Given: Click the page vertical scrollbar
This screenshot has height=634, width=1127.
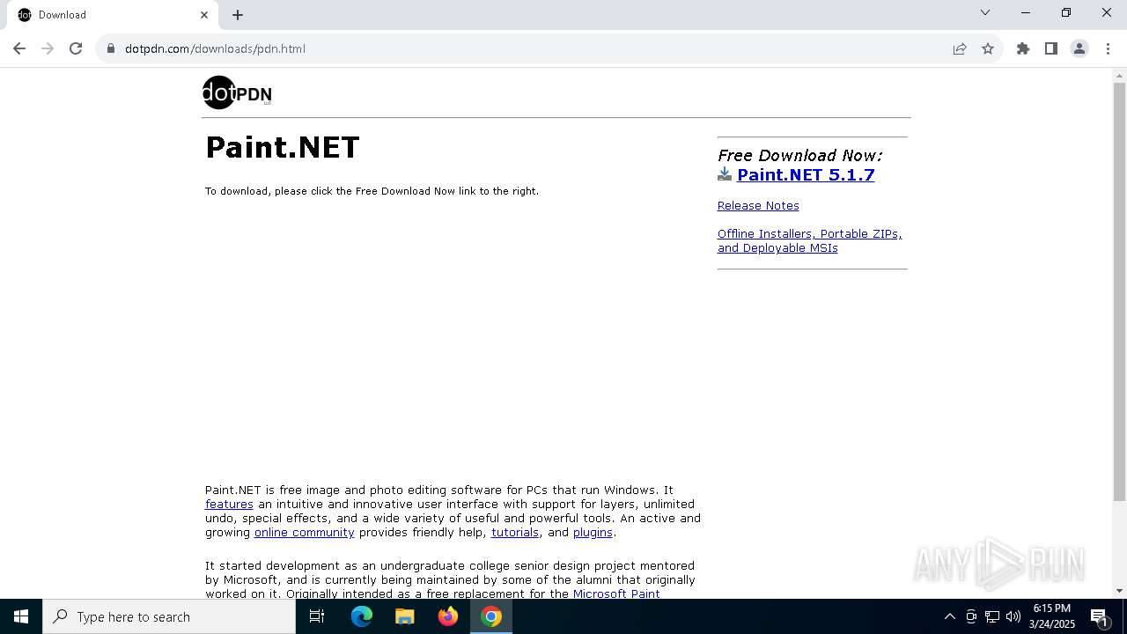Looking at the screenshot, I should 1119,291.
